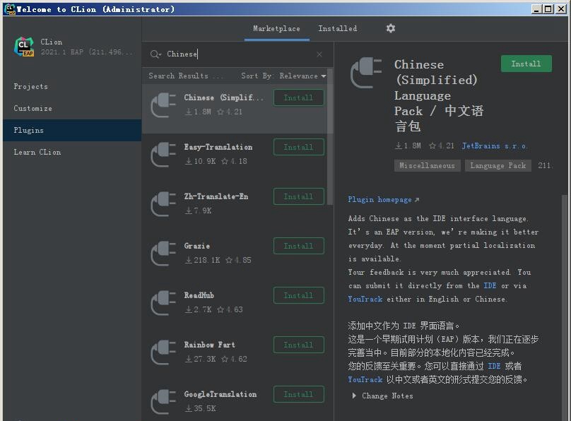The image size is (571, 421).
Task: Install the Easy-Translation plugin
Action: click(299, 147)
